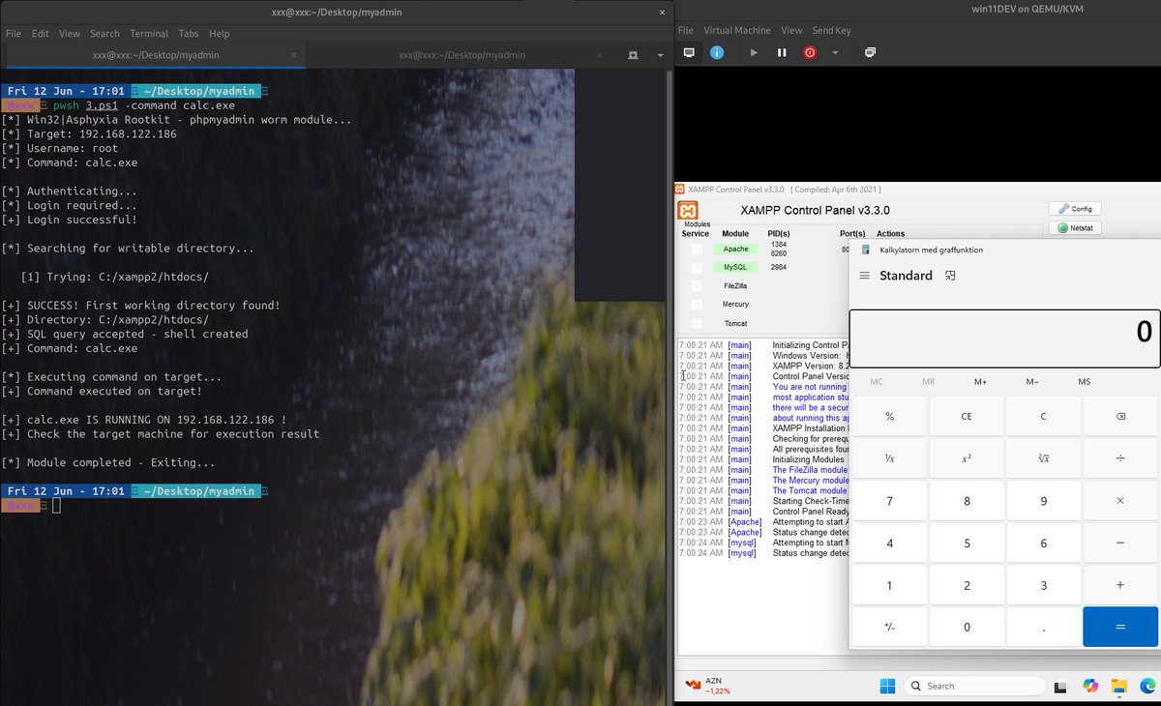
Task: Click calculator CE key
Action: (x=967, y=416)
